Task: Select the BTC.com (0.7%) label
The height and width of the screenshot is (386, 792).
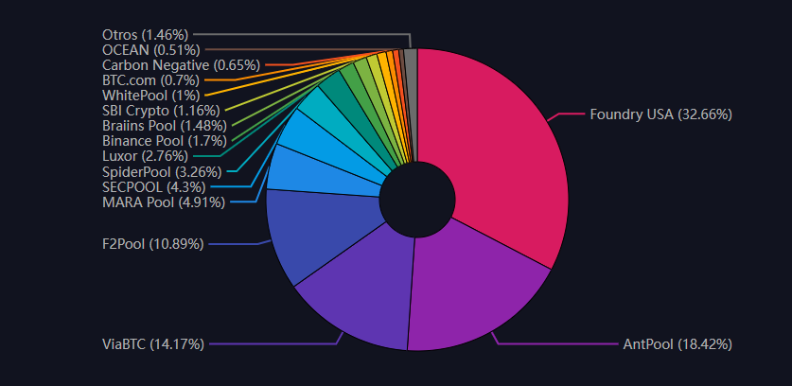Action: (x=150, y=80)
